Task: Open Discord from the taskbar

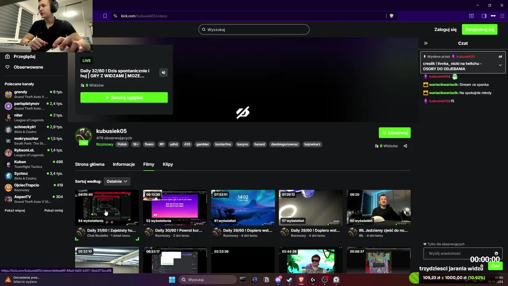Action: click(278, 280)
